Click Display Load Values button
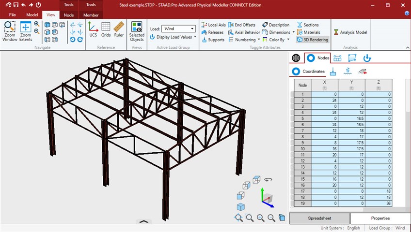The image size is (411, 232). [171, 37]
